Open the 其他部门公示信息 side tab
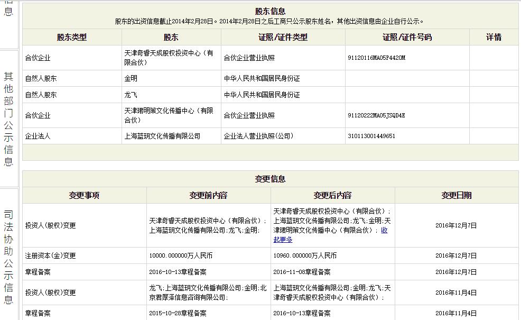This screenshot has width=521, height=320. click(8, 119)
